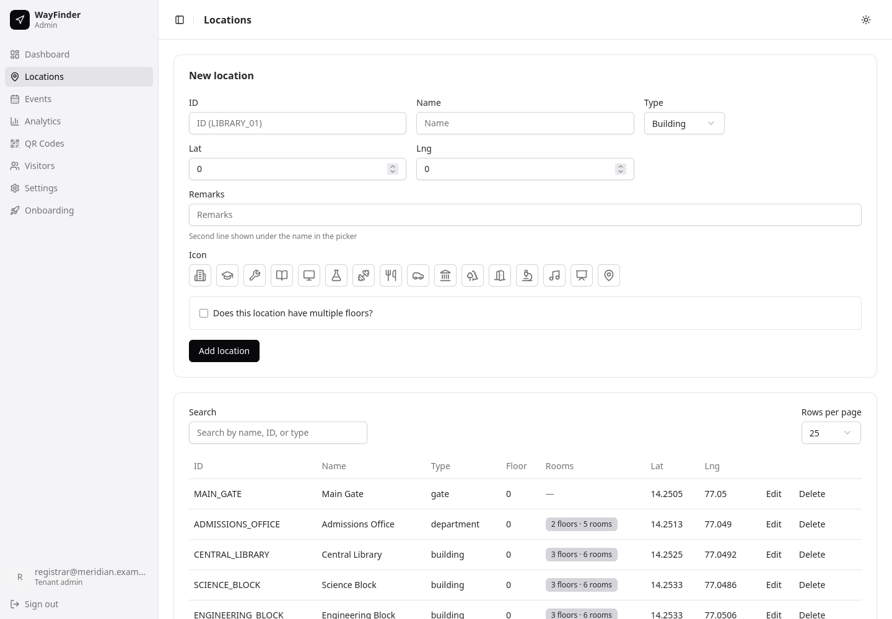Viewport: 892px width, 619px height.
Task: Switch theme with the sun icon
Action: [x=866, y=20]
